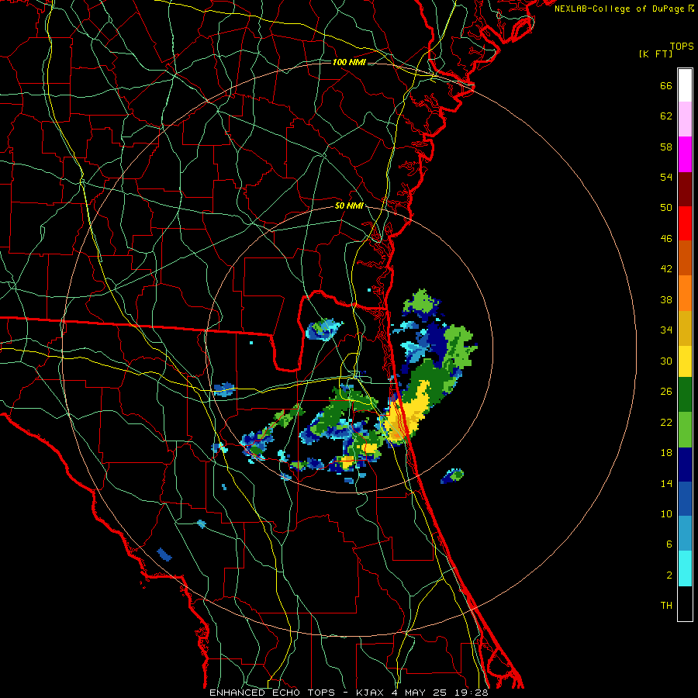Viewport: 698px width, 698px height.
Task: Click the dark orange swatch between 42 and 46
Action: pyautogui.click(x=685, y=258)
